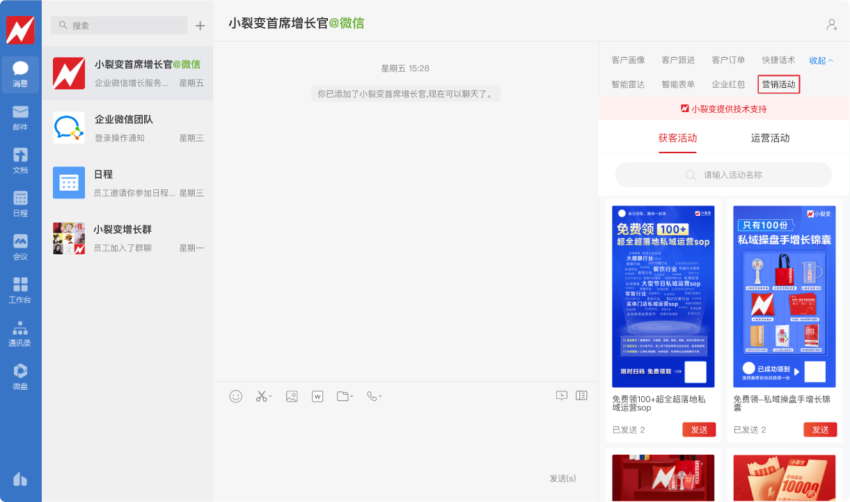Switch to the 运营活动 tab

[770, 138]
